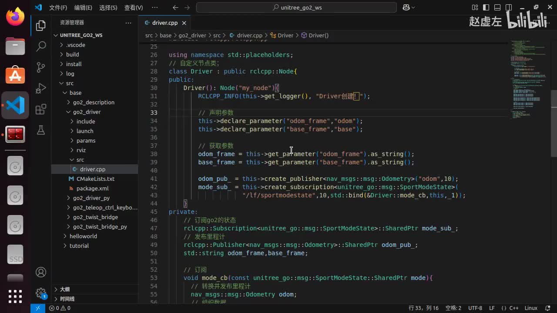
Task: Open the 文件(F) menu
Action: click(x=58, y=7)
